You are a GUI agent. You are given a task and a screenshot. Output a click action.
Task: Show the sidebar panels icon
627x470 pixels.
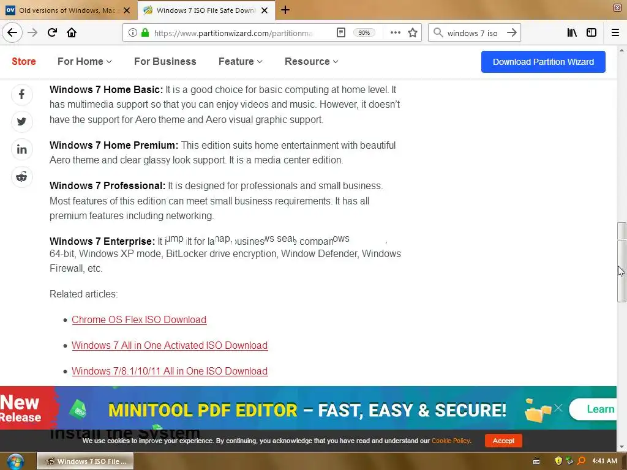(x=591, y=33)
